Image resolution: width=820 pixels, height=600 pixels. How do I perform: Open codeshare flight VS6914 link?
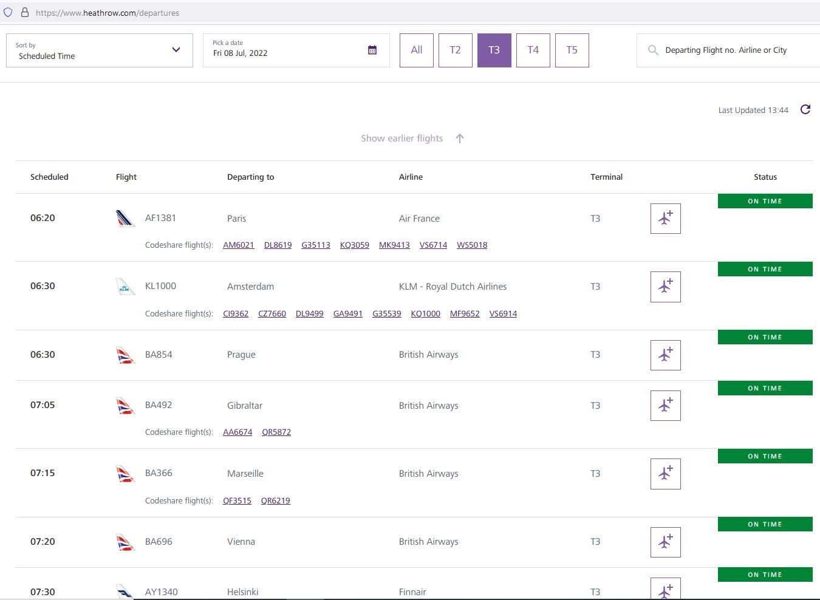(503, 314)
